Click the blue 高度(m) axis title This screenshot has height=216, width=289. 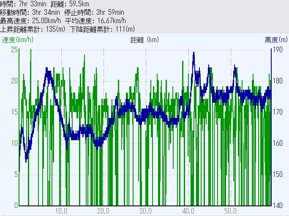tap(276, 40)
